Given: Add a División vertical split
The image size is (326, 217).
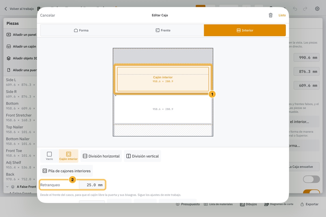Looking at the screenshot, I should (x=143, y=156).
